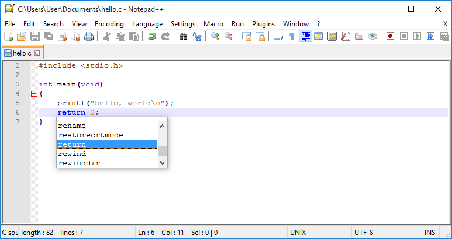Toggle show all characters pilcrow button
Image resolution: width=452 pixels, height=239 pixels.
point(292,36)
